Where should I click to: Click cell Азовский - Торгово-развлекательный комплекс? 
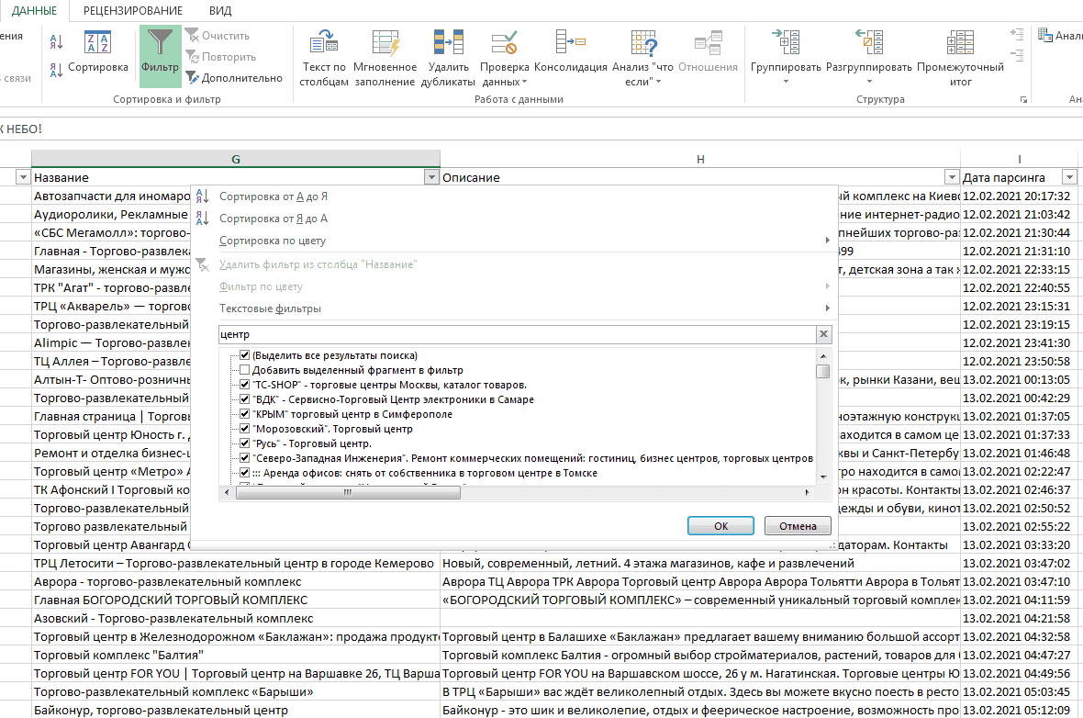[x=236, y=619]
